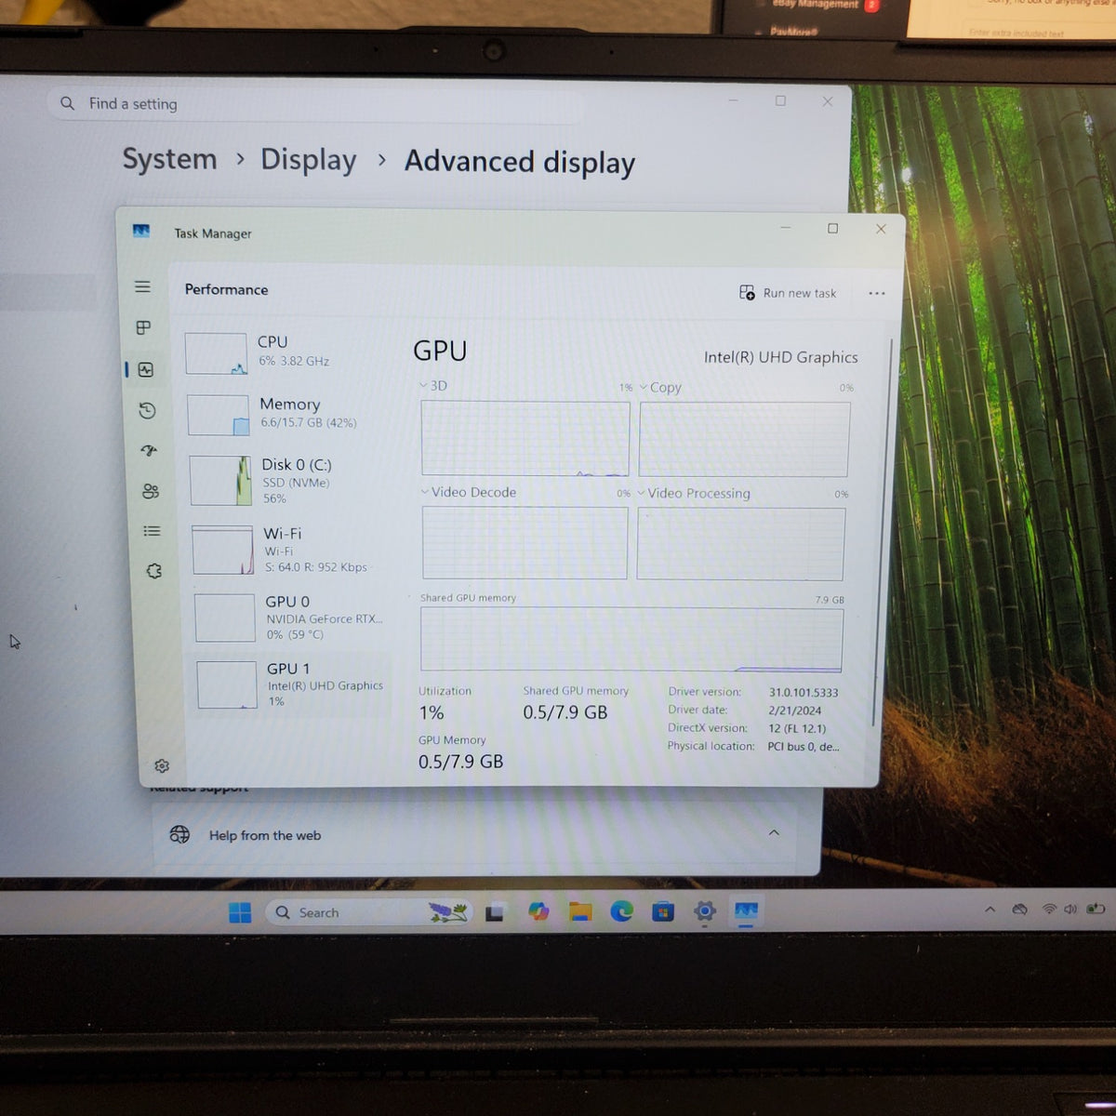Open Microsoft Edge from the taskbar
The width and height of the screenshot is (1116, 1116).
pos(621,911)
